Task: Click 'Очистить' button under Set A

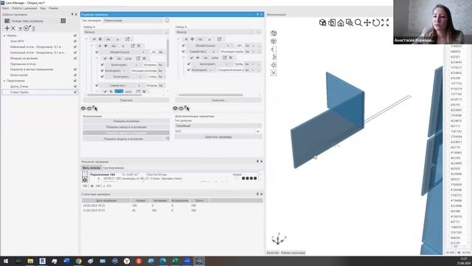Action: point(126,100)
